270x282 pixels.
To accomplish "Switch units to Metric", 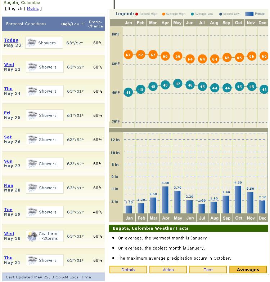I will coord(33,8).
